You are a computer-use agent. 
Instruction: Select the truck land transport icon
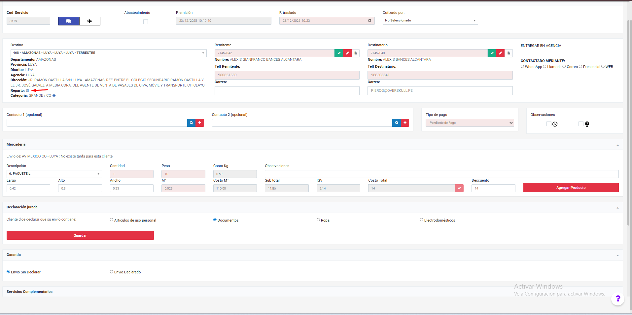(69, 21)
